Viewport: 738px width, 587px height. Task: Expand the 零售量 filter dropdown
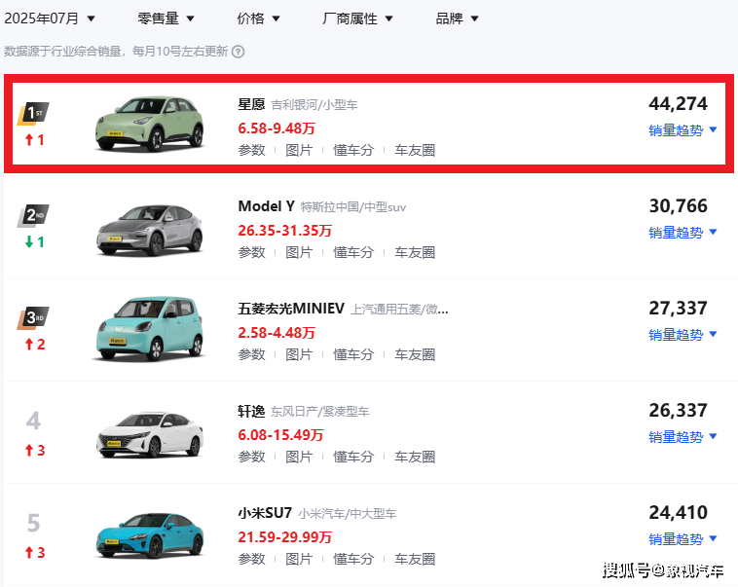point(166,18)
